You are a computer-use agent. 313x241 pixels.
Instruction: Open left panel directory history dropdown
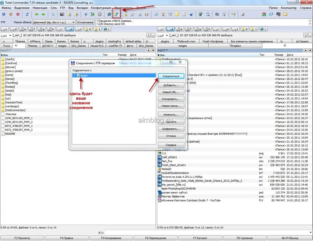pos(153,51)
